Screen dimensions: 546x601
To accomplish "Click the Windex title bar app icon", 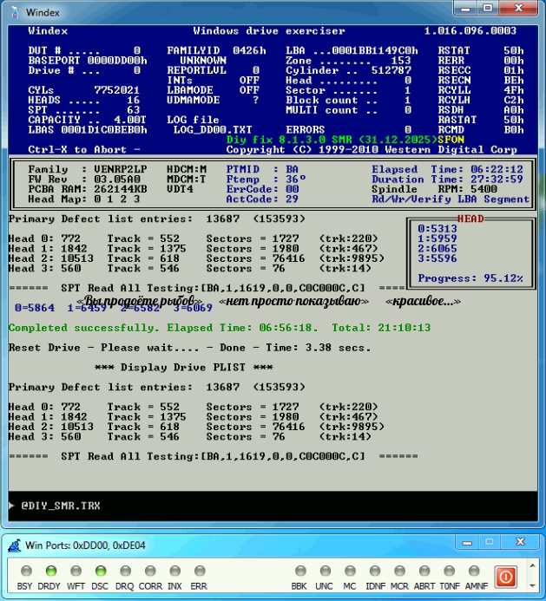I will tap(15, 13).
